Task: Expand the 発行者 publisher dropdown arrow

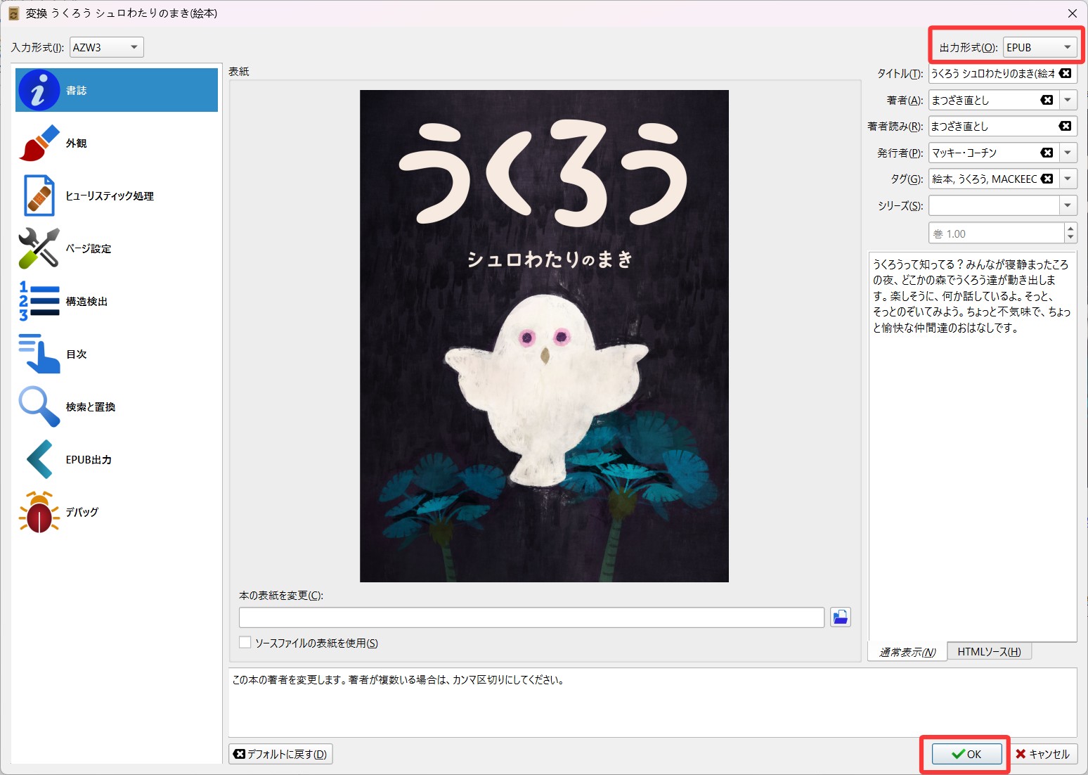Action: (1068, 153)
